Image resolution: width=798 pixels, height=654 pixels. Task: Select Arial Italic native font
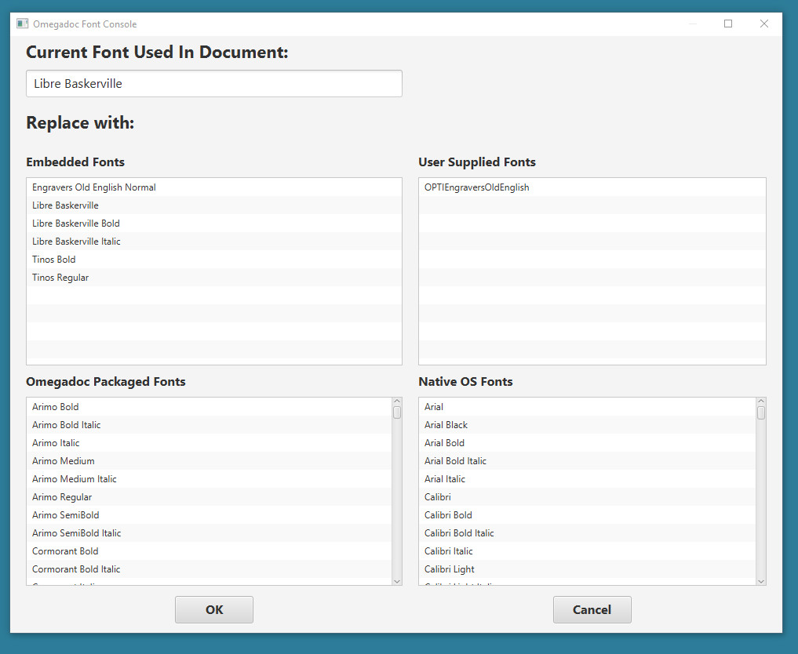pos(588,479)
